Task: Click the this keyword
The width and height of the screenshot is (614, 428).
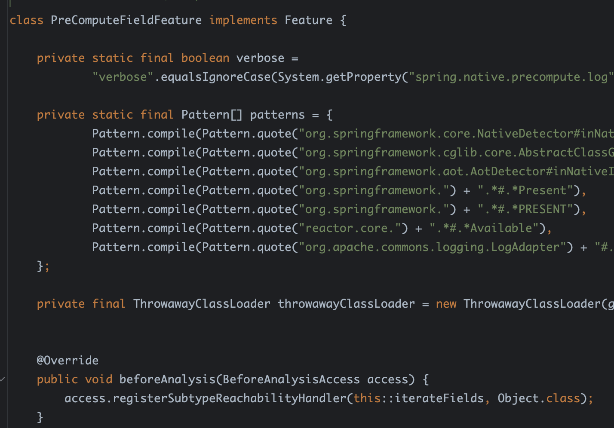Action: click(367, 398)
